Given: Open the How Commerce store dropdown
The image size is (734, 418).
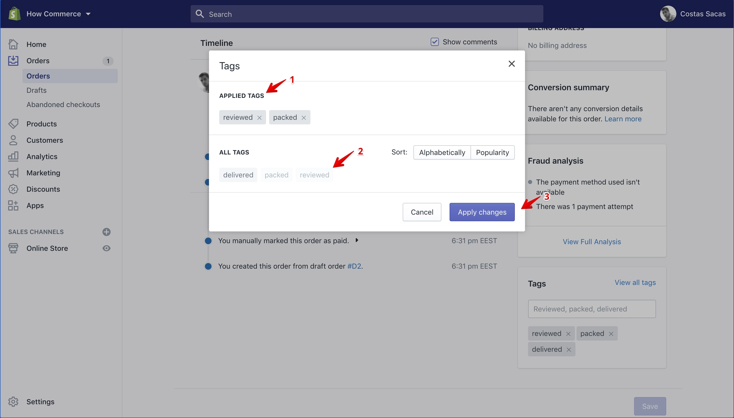Looking at the screenshot, I should pyautogui.click(x=58, y=14).
